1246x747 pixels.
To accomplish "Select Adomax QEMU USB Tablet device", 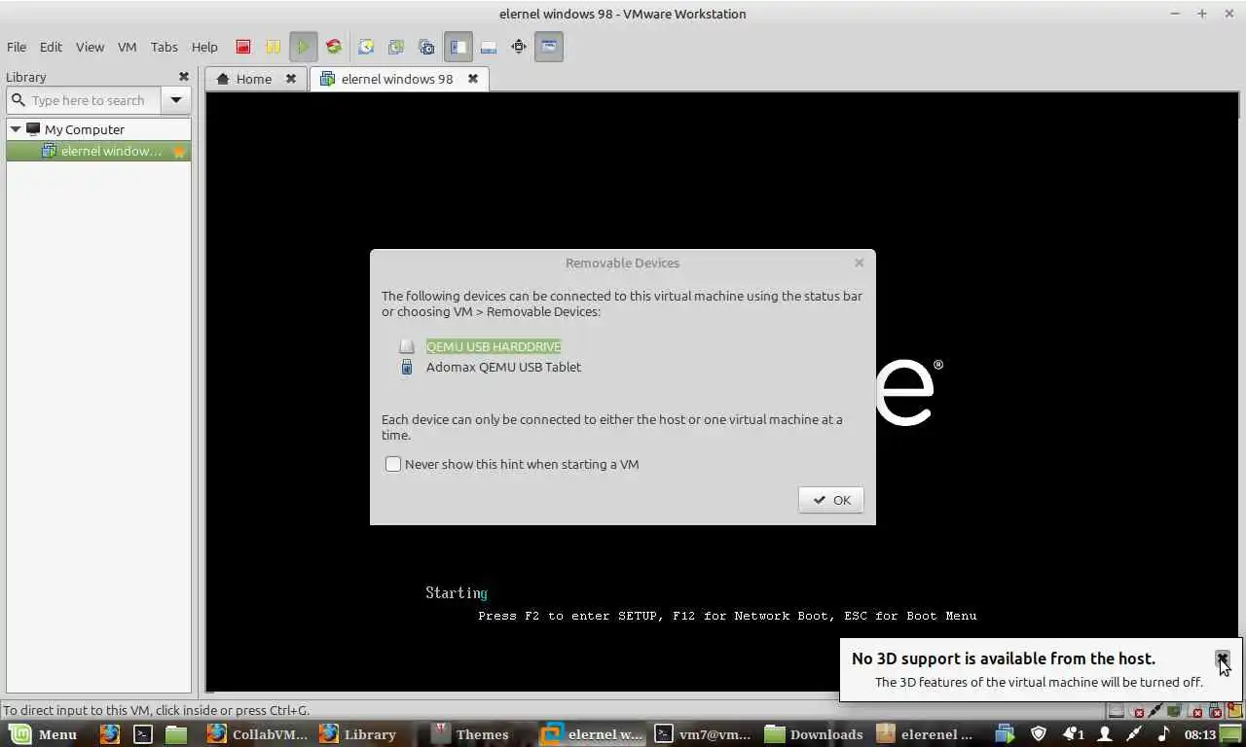I will coord(503,367).
